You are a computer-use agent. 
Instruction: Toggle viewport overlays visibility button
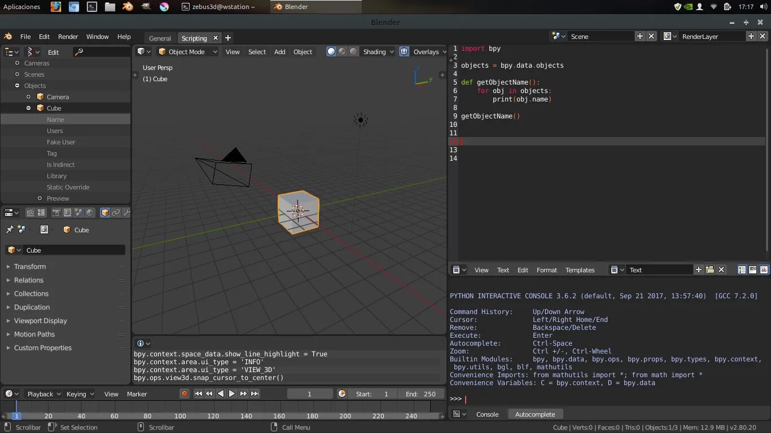(404, 51)
